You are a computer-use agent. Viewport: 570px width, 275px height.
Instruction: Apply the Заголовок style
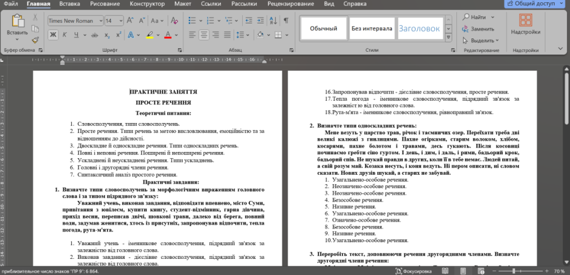tap(421, 28)
